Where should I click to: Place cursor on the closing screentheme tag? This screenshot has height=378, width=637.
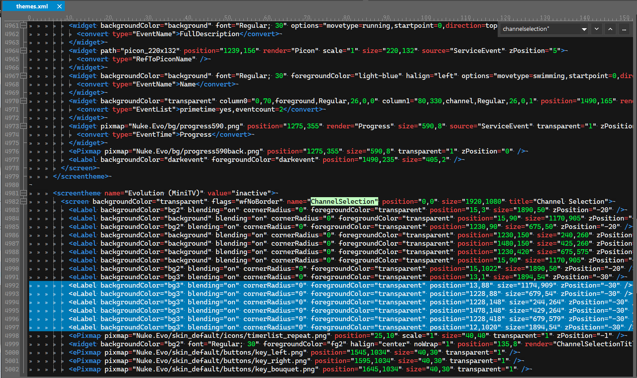pyautogui.click(x=82, y=176)
